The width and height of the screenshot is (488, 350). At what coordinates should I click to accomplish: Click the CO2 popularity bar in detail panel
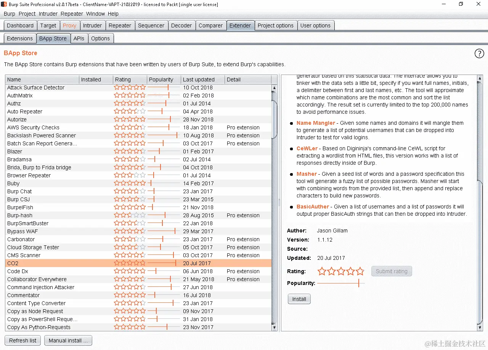click(x=341, y=283)
